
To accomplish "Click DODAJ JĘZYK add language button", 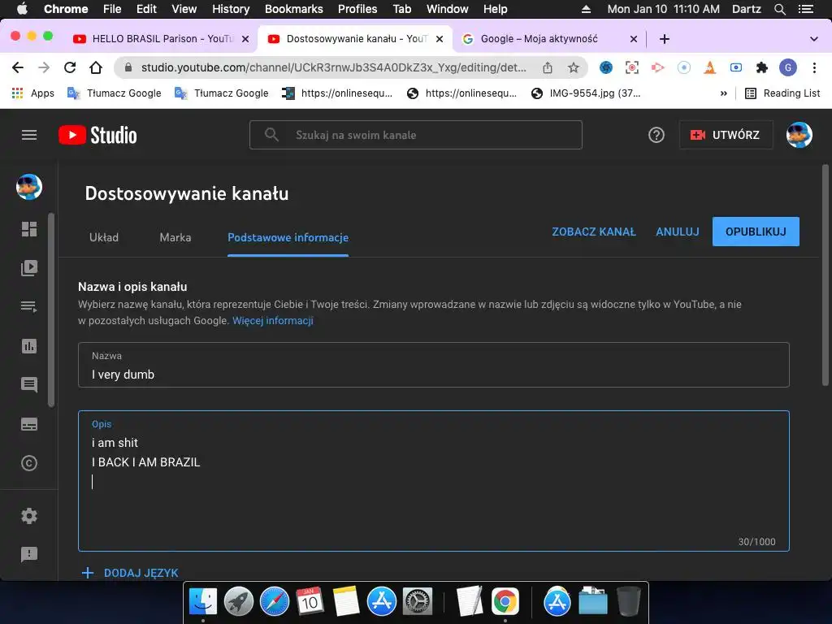I will click(131, 573).
